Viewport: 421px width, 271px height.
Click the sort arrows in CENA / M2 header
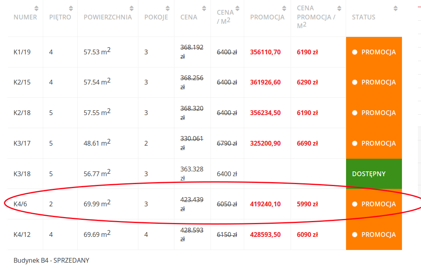(x=237, y=8)
